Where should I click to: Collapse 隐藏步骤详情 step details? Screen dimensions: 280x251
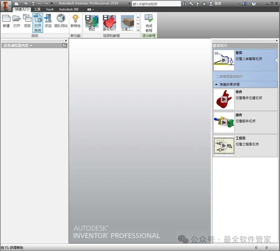[245, 84]
